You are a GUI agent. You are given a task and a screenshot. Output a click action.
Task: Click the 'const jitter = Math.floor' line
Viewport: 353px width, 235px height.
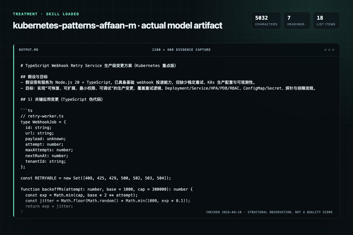pyautogui.click(x=108, y=200)
